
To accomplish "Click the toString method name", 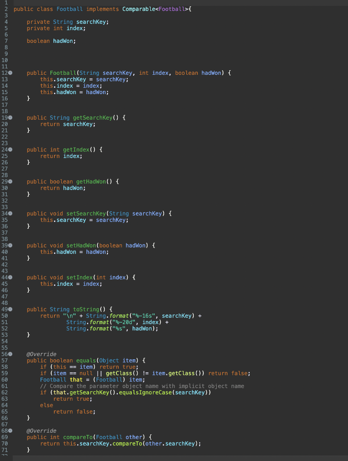I will (x=86, y=309).
